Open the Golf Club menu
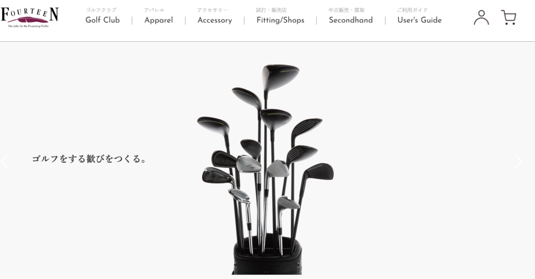535x279 pixels. pyautogui.click(x=102, y=20)
